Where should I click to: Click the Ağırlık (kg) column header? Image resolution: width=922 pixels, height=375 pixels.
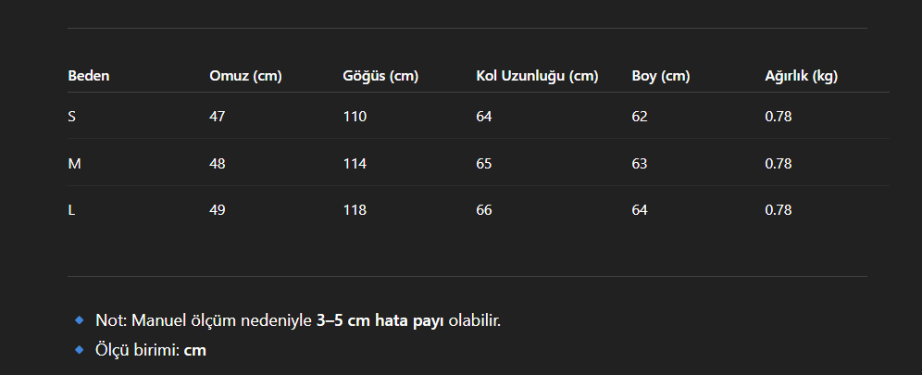802,76
